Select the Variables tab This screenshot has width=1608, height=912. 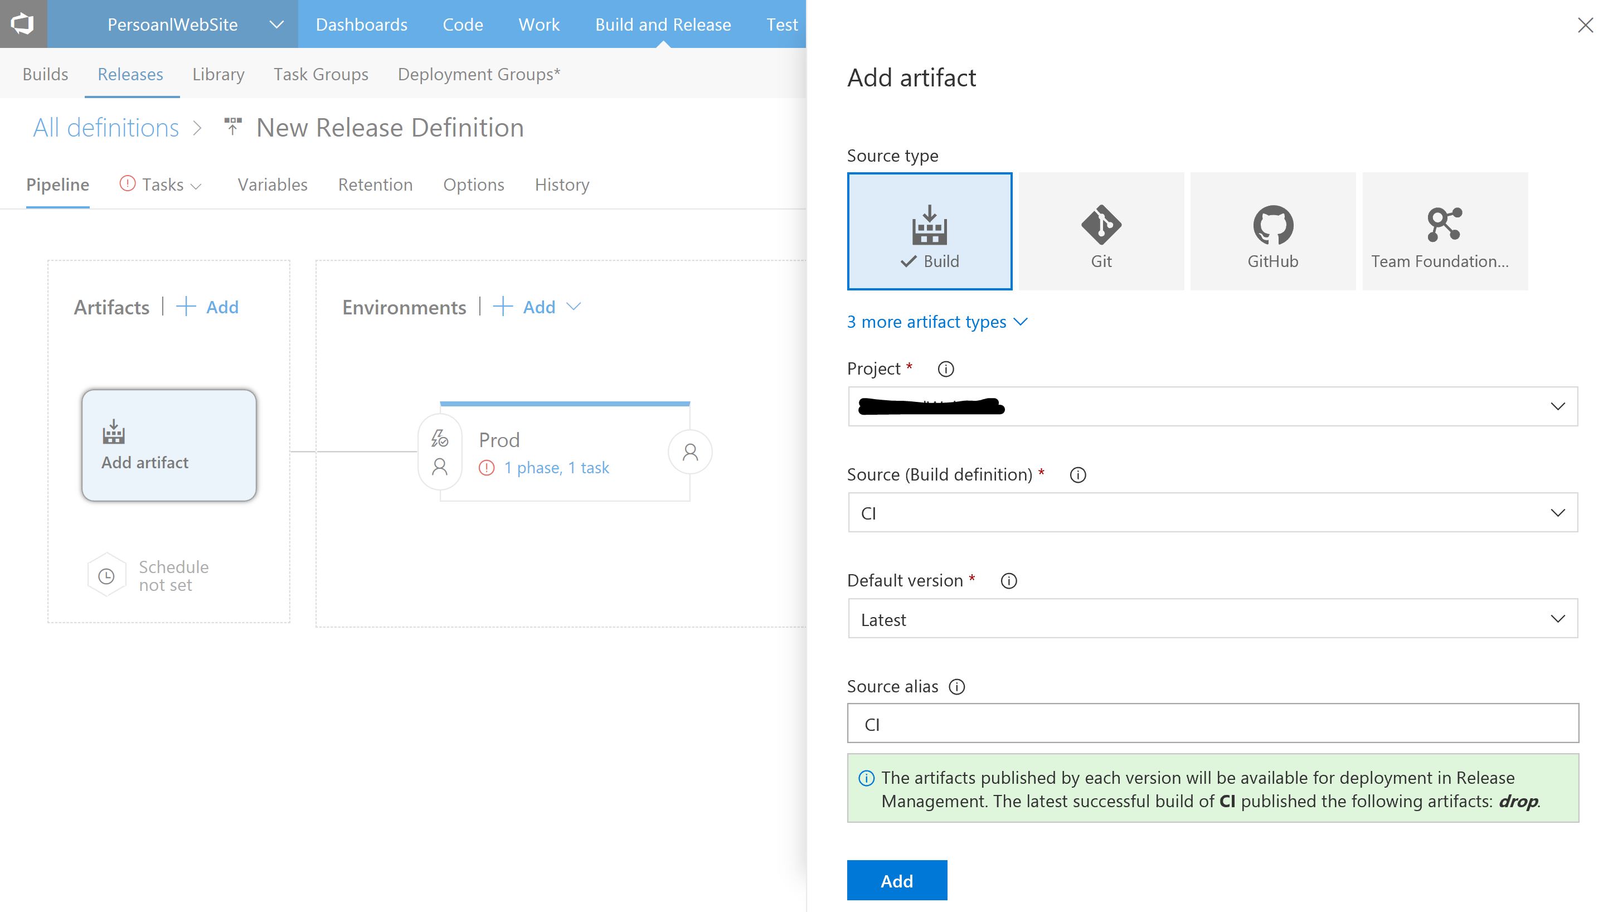271,185
